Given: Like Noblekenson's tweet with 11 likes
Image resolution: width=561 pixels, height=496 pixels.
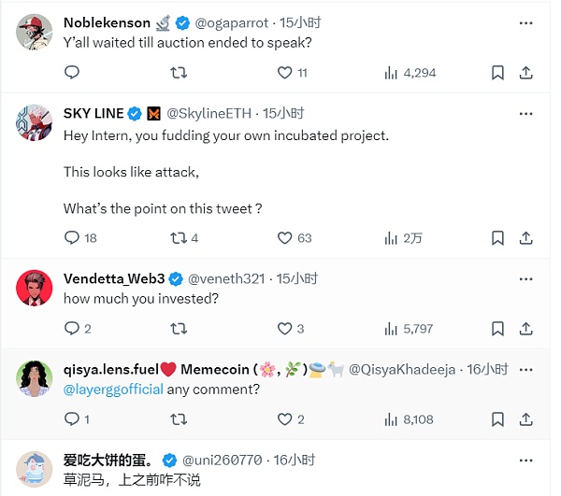Looking at the screenshot, I should pos(285,72).
